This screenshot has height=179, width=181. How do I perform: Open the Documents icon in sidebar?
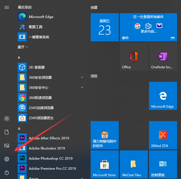pos(7,132)
